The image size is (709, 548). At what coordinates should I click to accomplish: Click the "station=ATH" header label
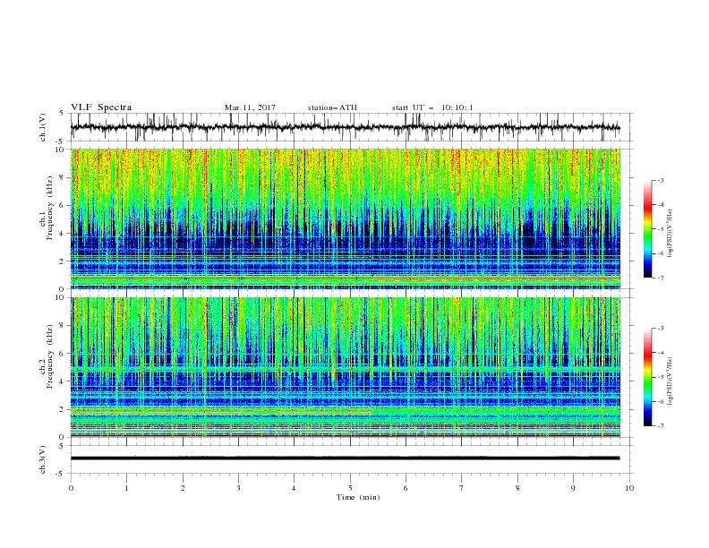click(x=332, y=107)
